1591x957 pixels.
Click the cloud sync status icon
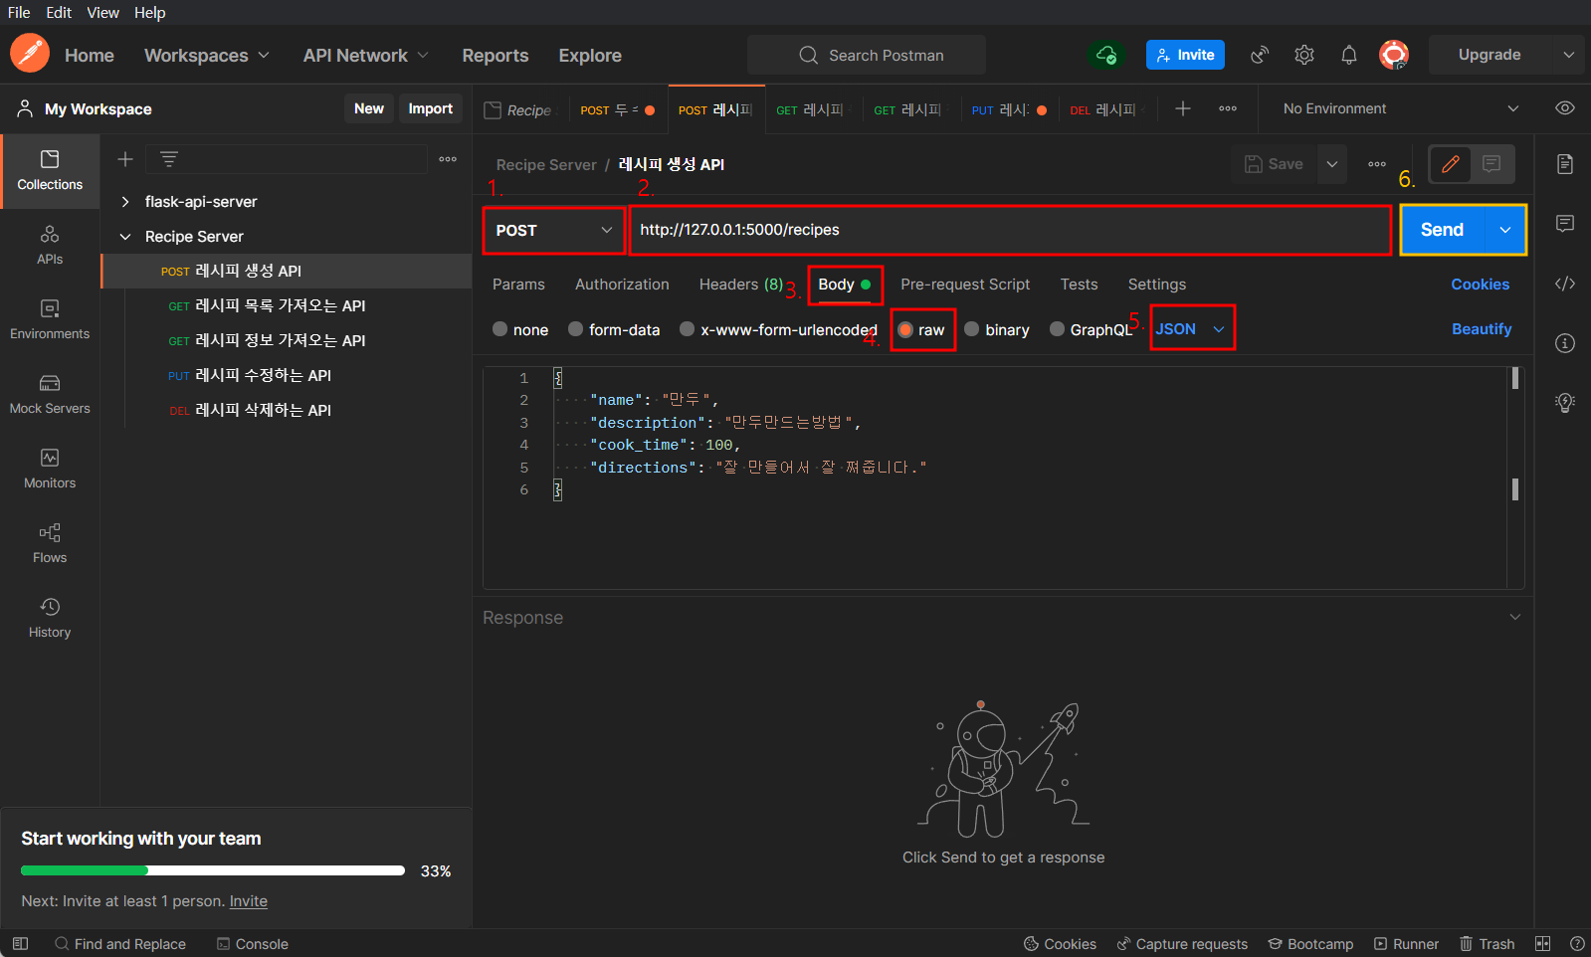1106,55
